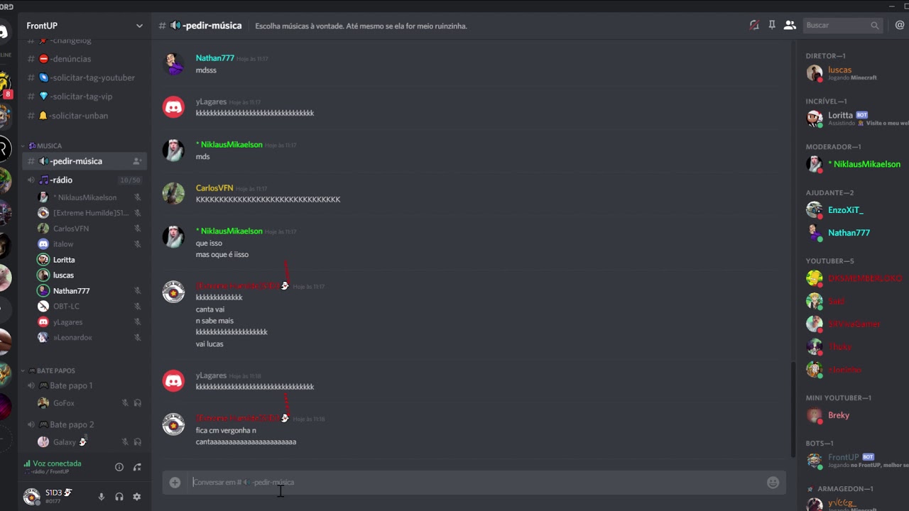This screenshot has width=909, height=511.
Task: Toggle microphone mute in user panel
Action: click(101, 497)
